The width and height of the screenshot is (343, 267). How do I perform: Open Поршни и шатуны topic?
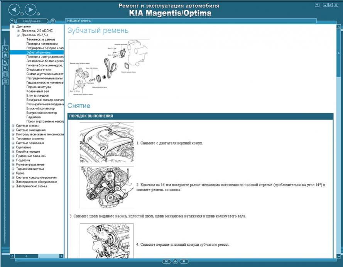click(x=39, y=87)
